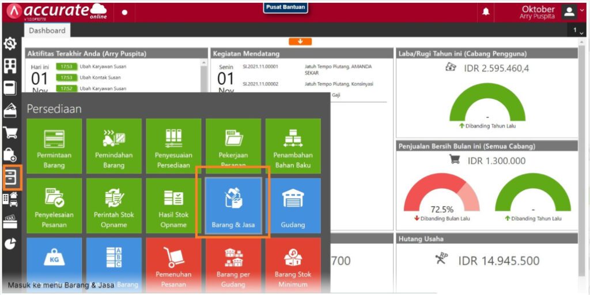The width and height of the screenshot is (590, 295).
Task: Click the orange down-arrow expander button
Action: 300,41
